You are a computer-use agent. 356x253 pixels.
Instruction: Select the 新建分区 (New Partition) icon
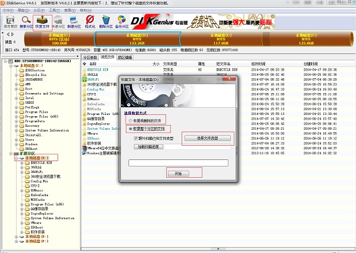coord(74,23)
